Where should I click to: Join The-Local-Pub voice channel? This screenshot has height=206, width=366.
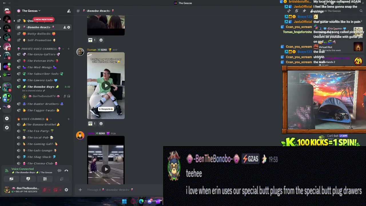43,138
